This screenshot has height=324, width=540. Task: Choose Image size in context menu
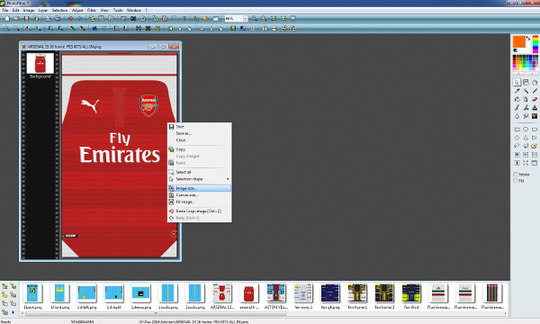coord(200,188)
